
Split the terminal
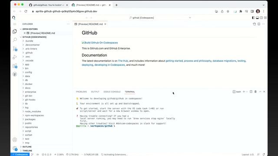251,91
